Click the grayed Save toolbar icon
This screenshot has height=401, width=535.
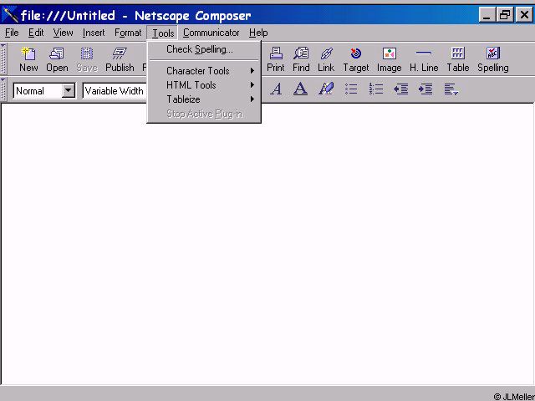pyautogui.click(x=87, y=59)
